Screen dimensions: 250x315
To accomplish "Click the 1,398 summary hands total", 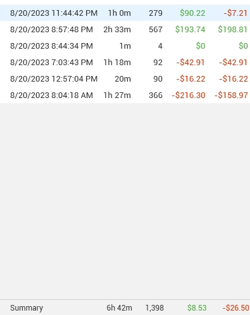I will pyautogui.click(x=154, y=308).
